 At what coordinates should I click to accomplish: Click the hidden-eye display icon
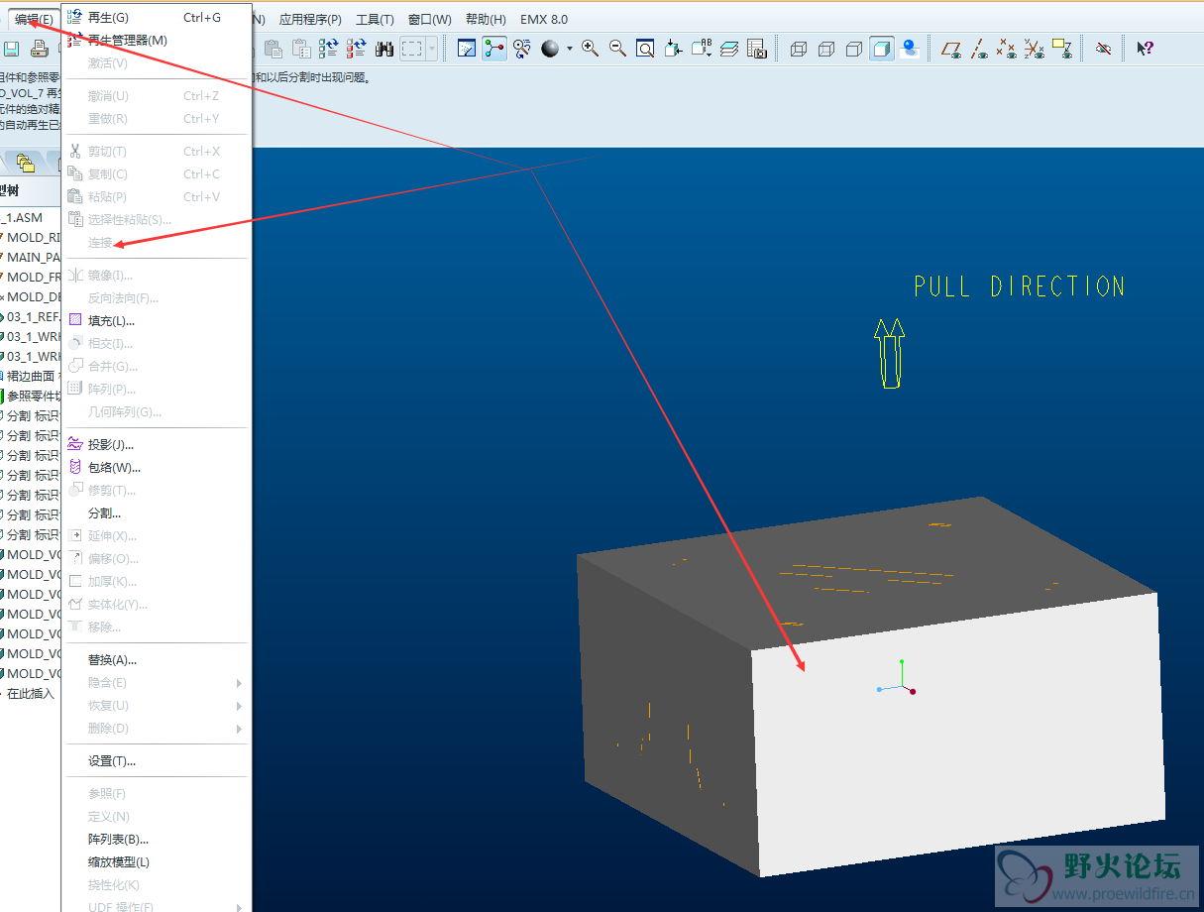pyautogui.click(x=1103, y=49)
